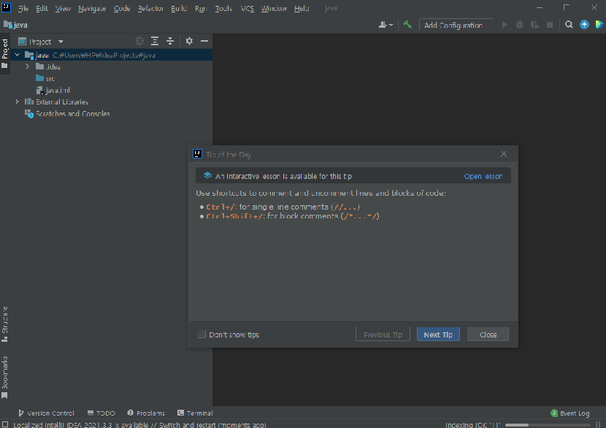This screenshot has height=428, width=606.
Task: Open the TODO tool tab
Action: point(101,413)
